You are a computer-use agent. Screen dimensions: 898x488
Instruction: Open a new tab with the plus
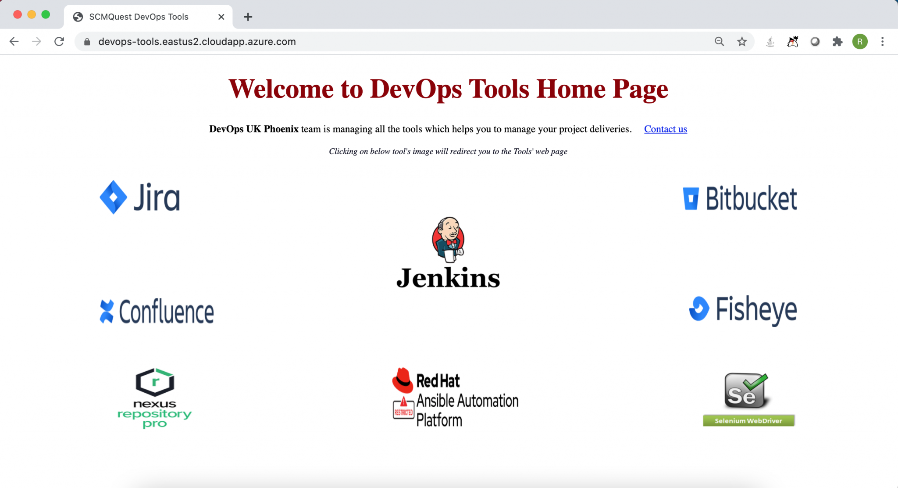coord(248,17)
